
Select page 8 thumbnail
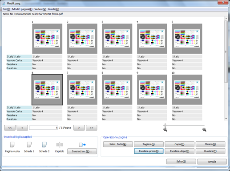[x=117, y=90]
